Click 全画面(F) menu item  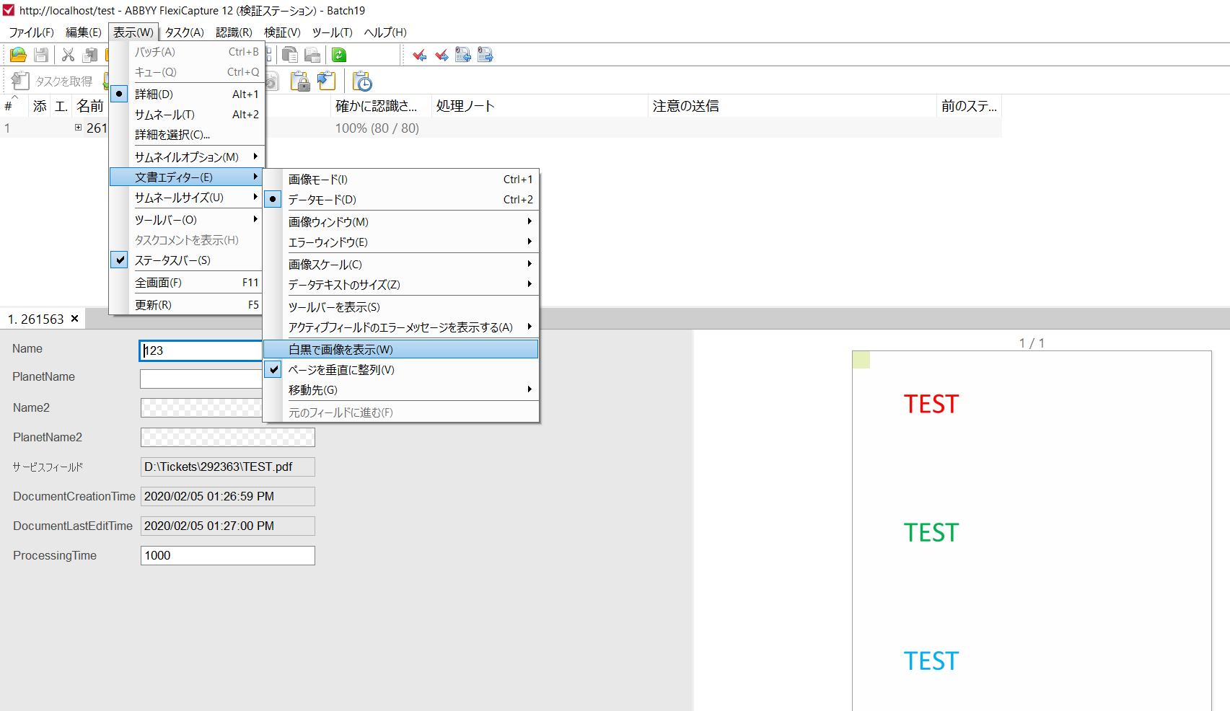187,282
